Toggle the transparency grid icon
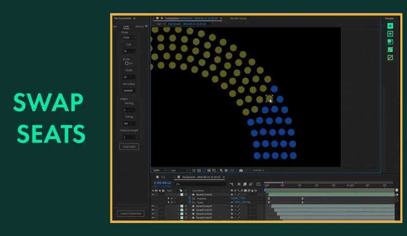The height and width of the screenshot is (236, 407). coord(199,171)
